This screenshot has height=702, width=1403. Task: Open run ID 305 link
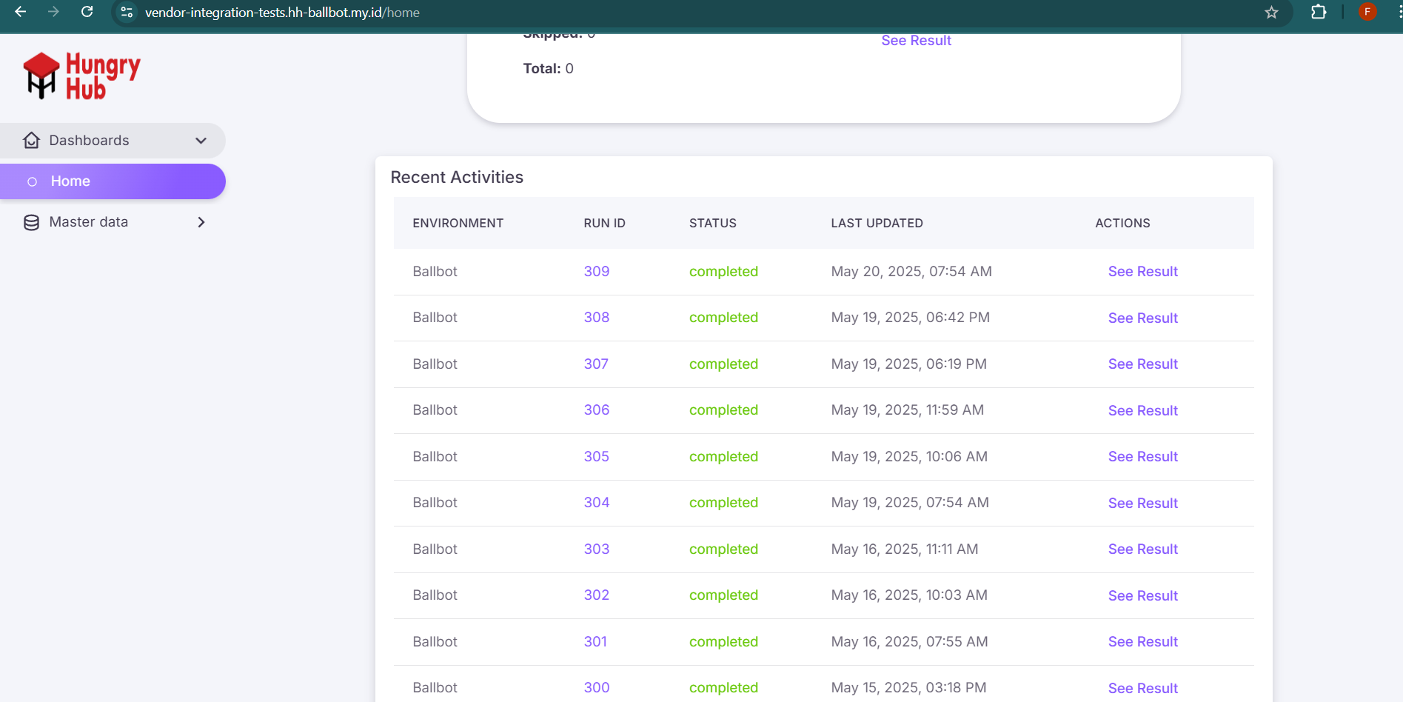tap(596, 457)
